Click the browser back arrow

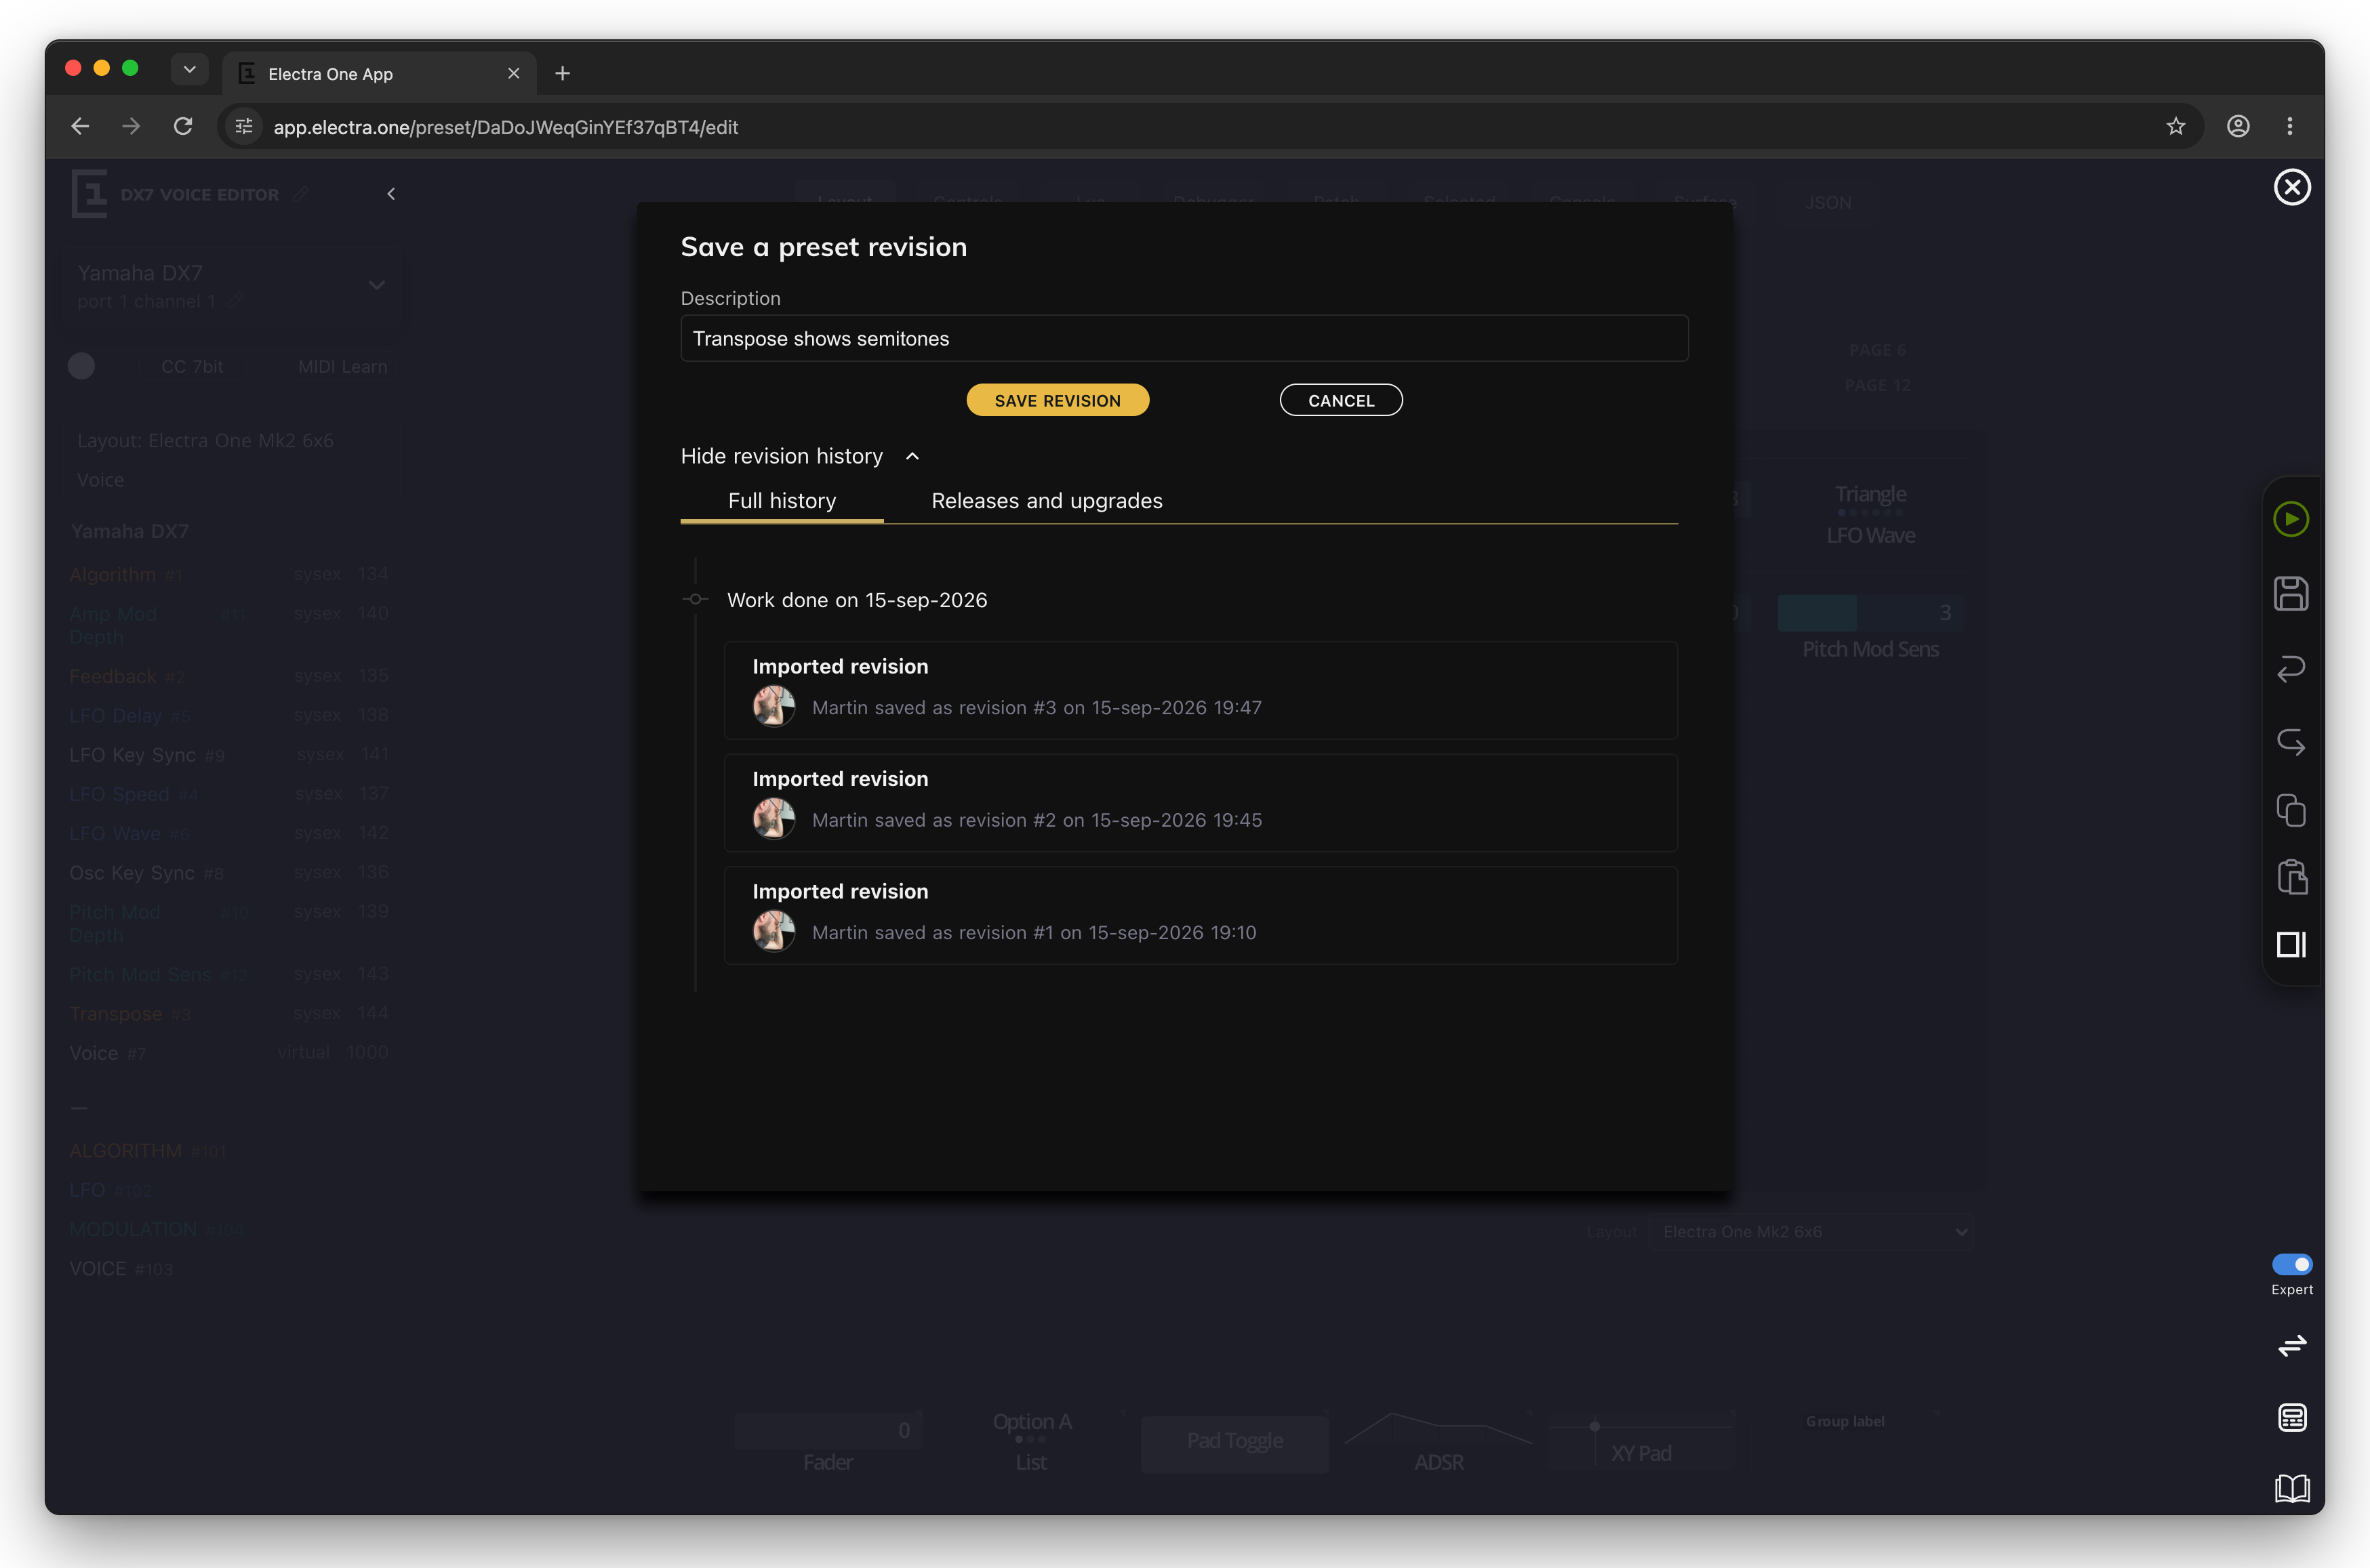[x=80, y=126]
